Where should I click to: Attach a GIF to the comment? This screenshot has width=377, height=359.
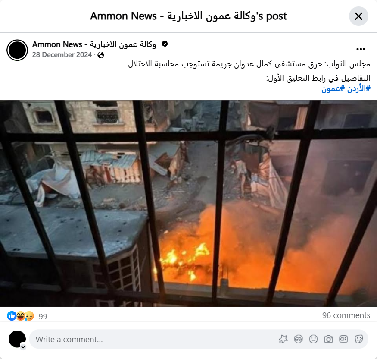click(x=343, y=339)
